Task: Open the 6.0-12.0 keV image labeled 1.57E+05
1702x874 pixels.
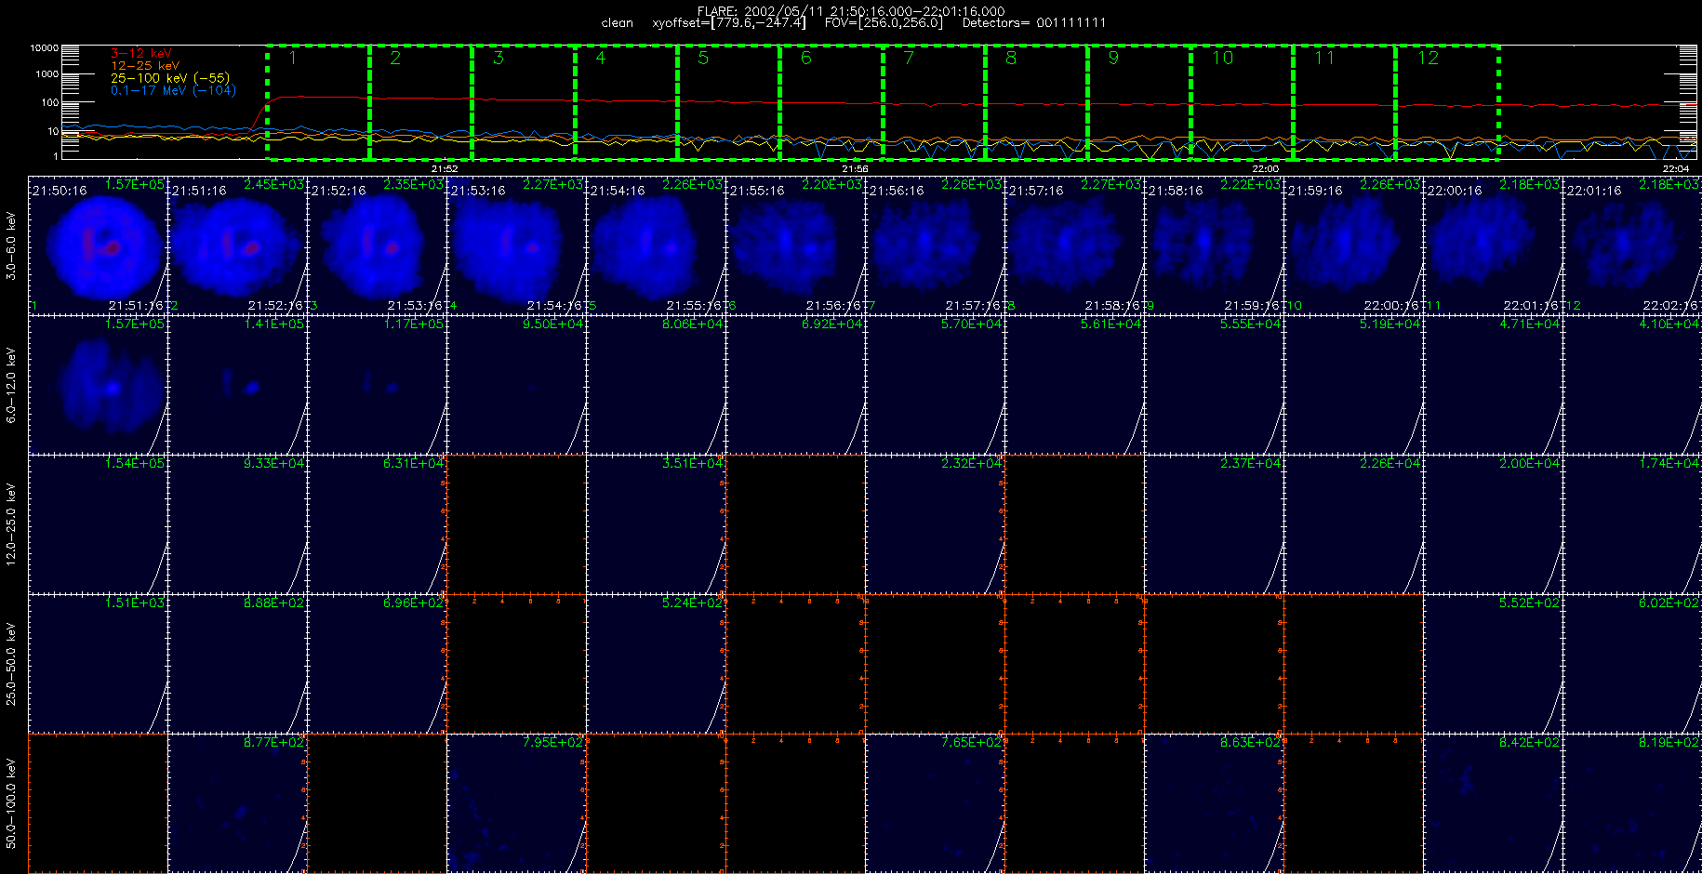Action: (98, 384)
